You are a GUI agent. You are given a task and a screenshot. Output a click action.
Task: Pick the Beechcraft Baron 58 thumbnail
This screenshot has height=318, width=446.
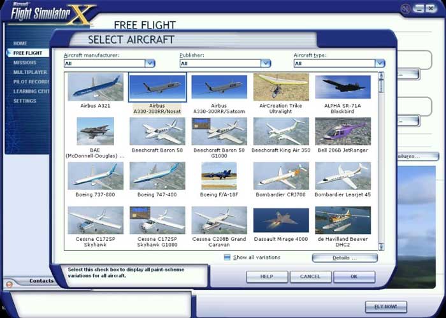[x=157, y=131]
